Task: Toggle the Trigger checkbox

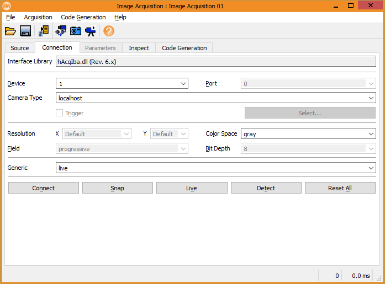Action: click(x=59, y=113)
